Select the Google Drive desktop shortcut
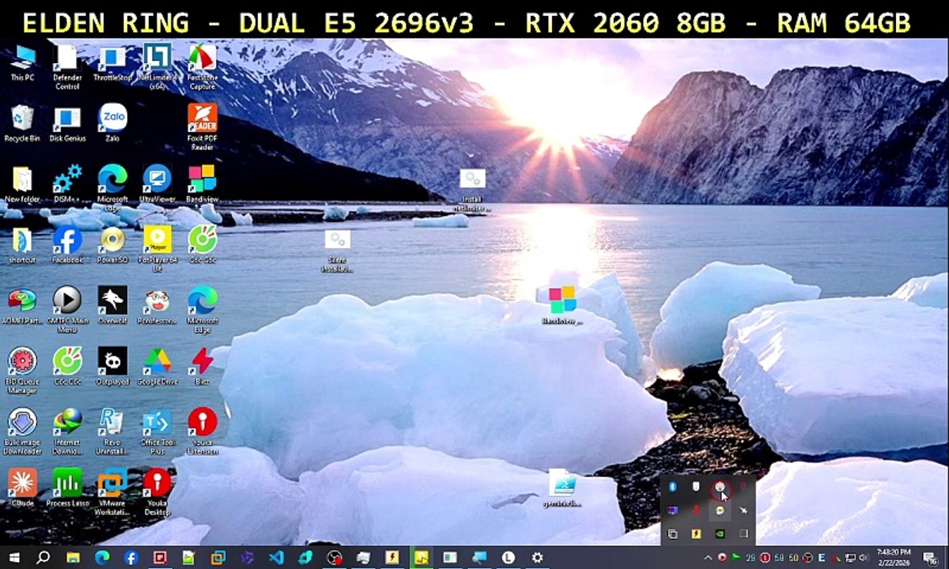The height and width of the screenshot is (569, 949). click(x=157, y=366)
